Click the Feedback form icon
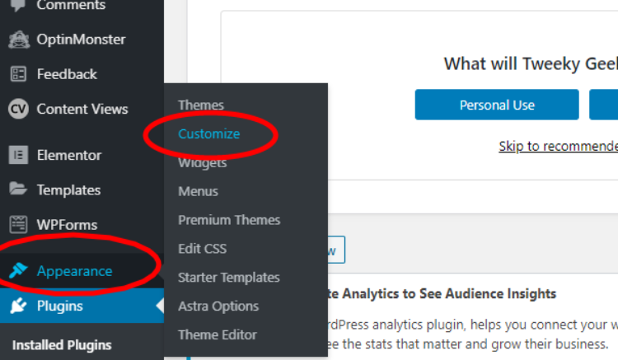Viewport: 618px width, 360px height. click(18, 74)
